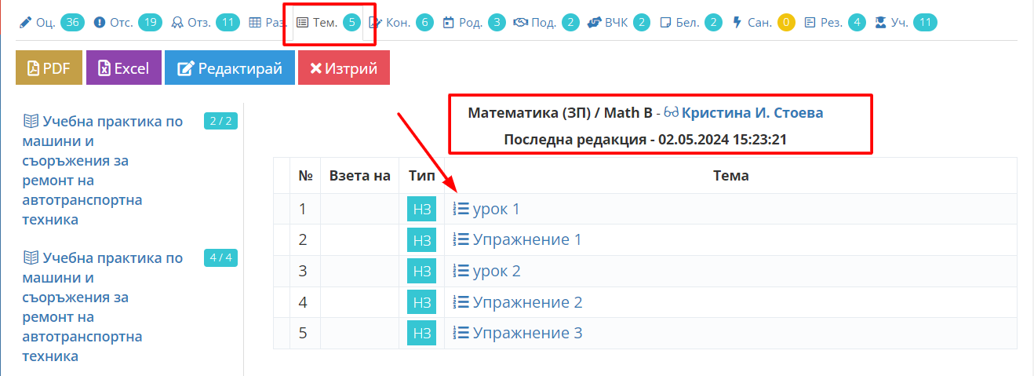Viewport: 1034px width, 376px height.
Task: Open the Отс. absences tab
Action: pos(127,23)
